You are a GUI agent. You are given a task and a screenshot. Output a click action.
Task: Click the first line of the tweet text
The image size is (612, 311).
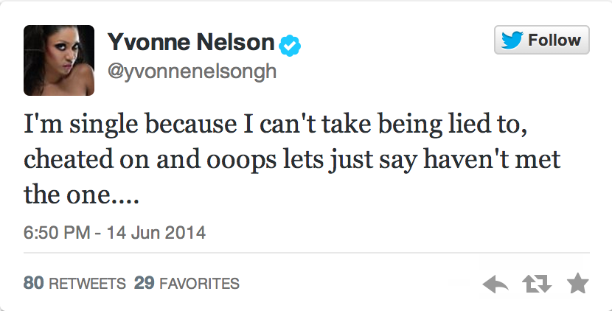pos(276,125)
